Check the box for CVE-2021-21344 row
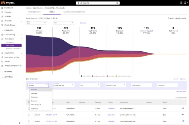The image size is (189, 125). [29, 115]
